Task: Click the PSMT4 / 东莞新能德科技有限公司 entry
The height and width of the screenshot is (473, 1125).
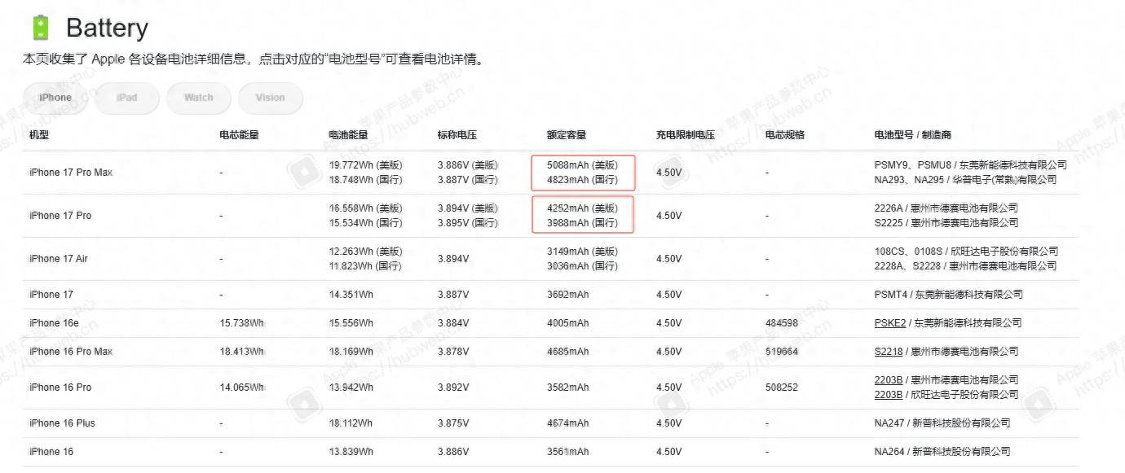Action: click(949, 295)
